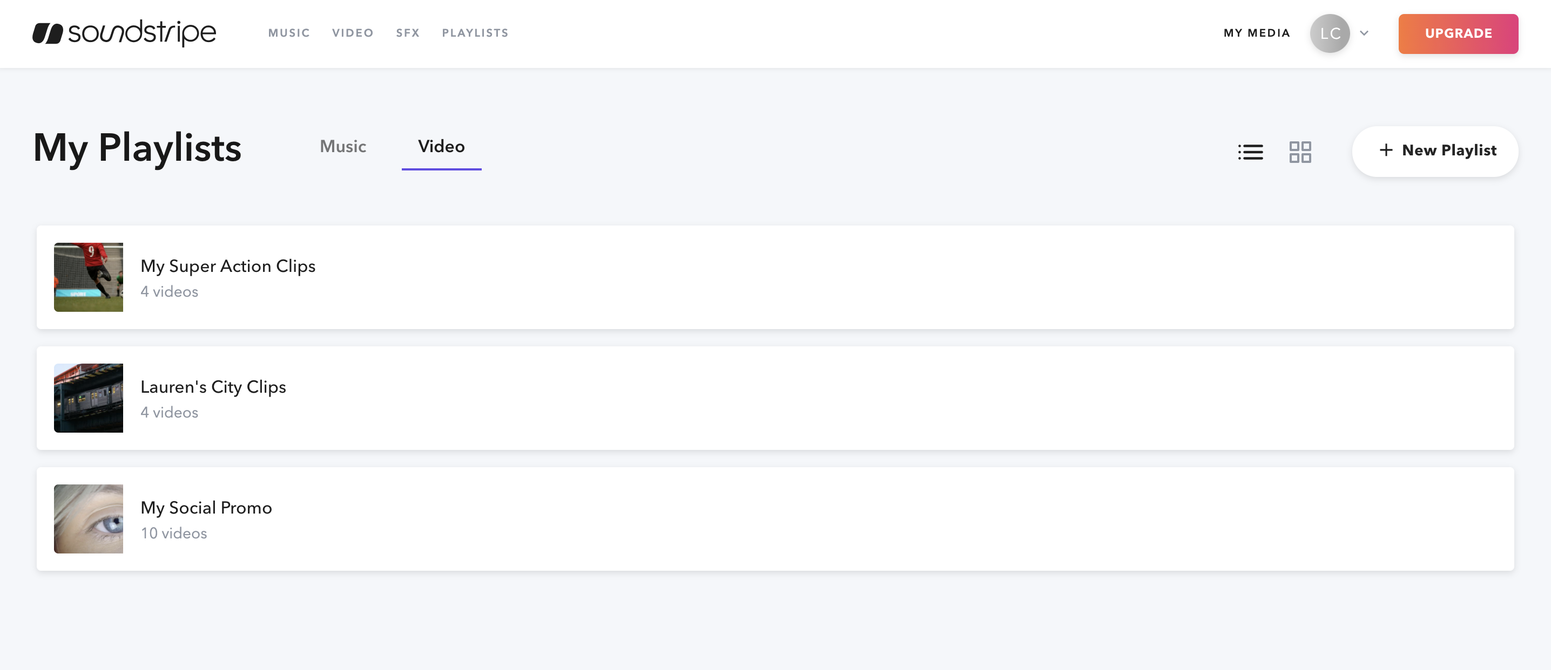The image size is (1551, 670).
Task: Open the PLAYLISTS navigation menu
Action: pyautogui.click(x=475, y=33)
